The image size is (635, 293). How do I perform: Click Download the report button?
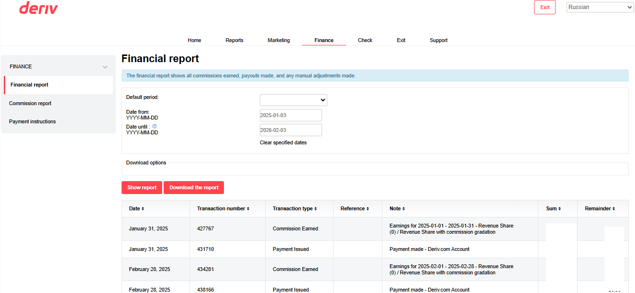point(194,188)
